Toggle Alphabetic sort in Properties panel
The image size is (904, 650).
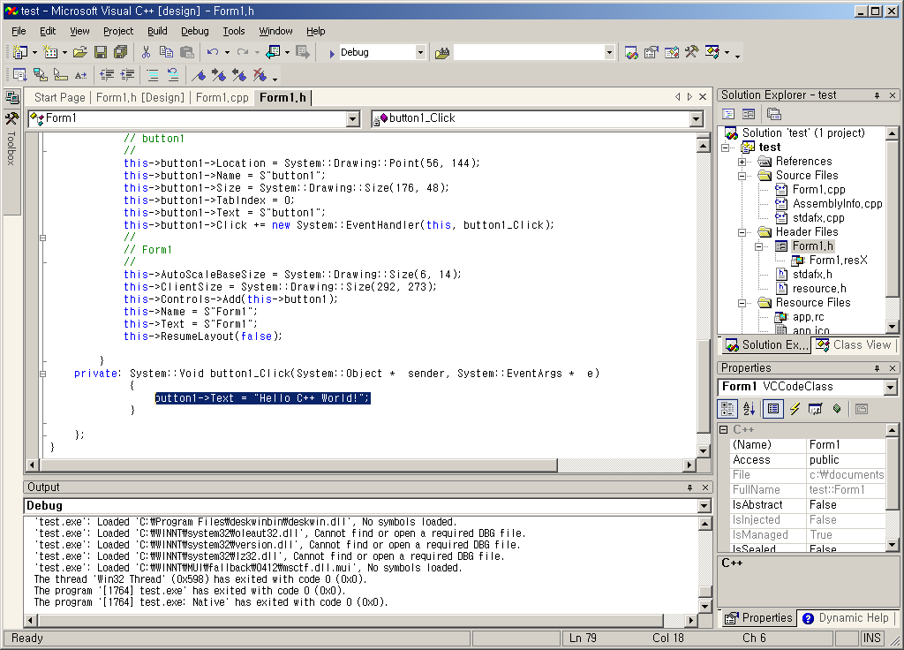point(749,409)
